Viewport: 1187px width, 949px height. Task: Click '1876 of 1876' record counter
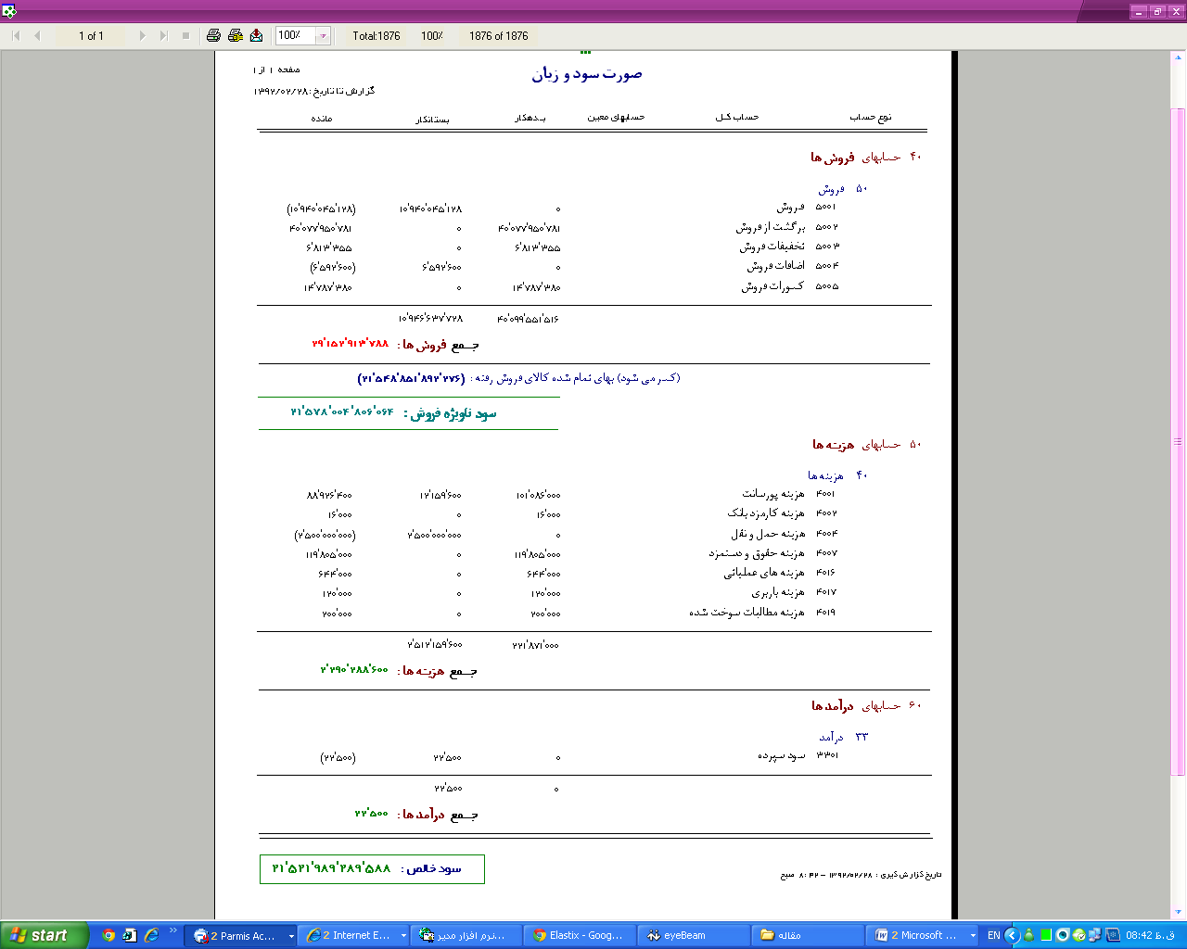499,36
